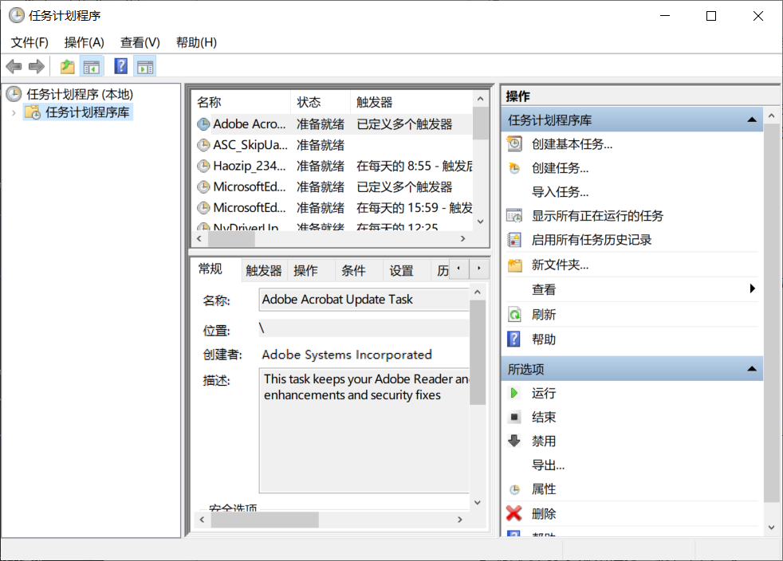Click the 创建任务... action text
The height and width of the screenshot is (561, 783).
click(561, 168)
